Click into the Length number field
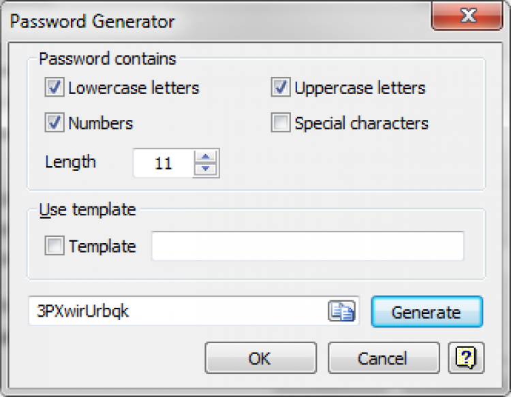 coord(164,163)
